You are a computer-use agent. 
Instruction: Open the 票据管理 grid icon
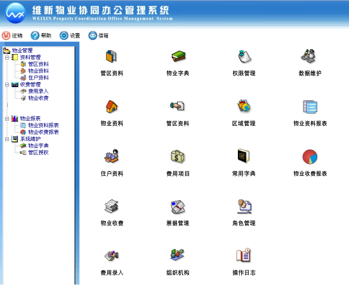point(178,207)
